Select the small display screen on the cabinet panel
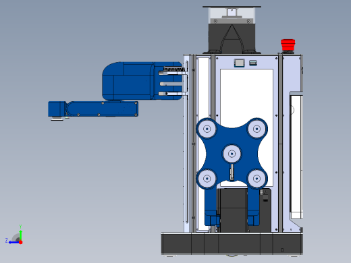The image size is (351, 263). 239,63
